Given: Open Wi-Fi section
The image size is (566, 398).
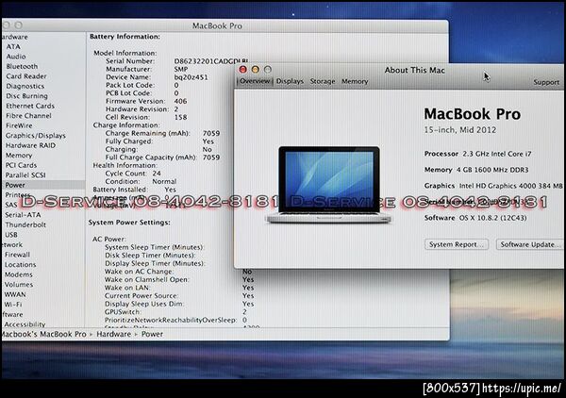Looking at the screenshot, I should (x=13, y=305).
